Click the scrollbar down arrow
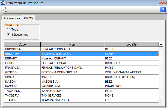Screen dimensions: 167x108 tap(161, 101)
